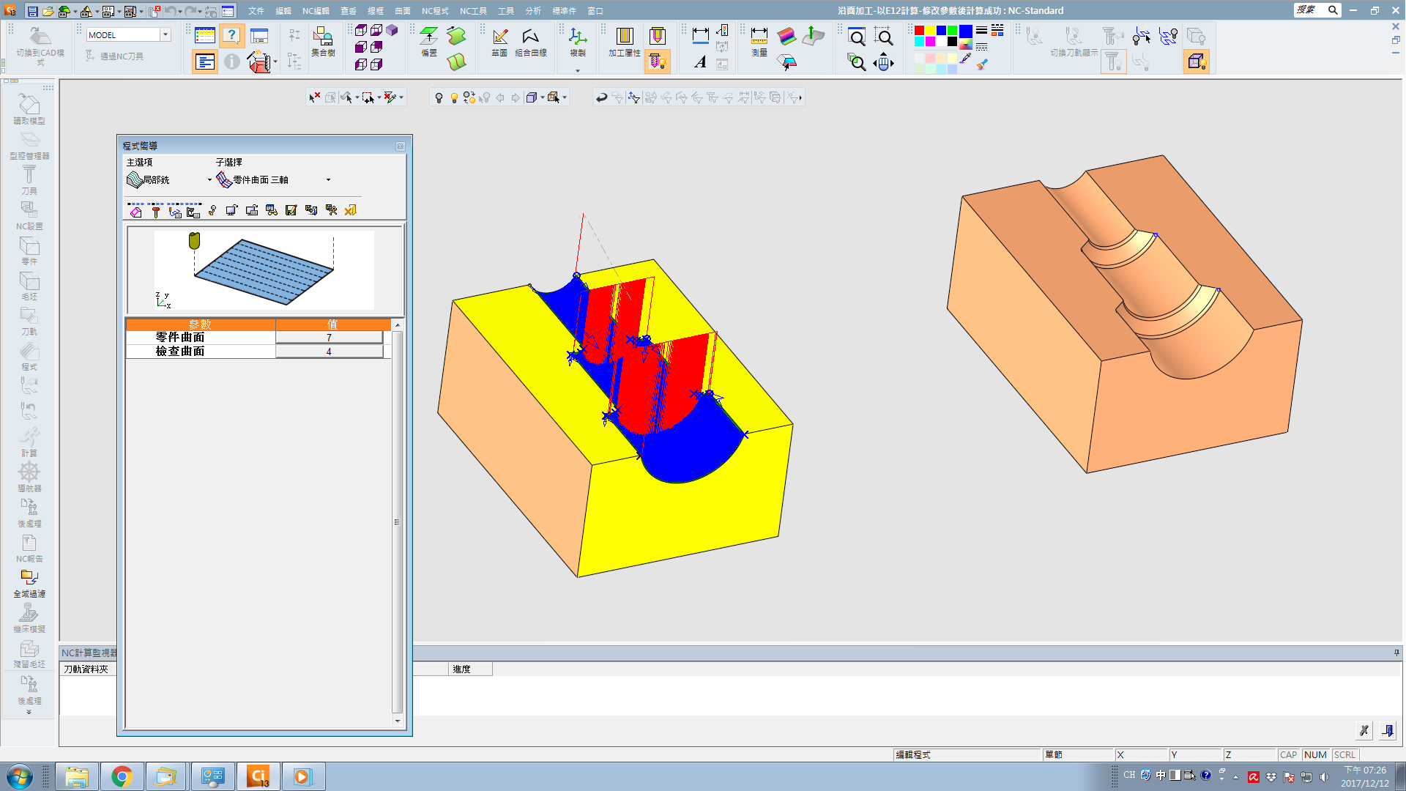Click the 刀軌資料夾 column header
Screen dimensions: 1406x791
click(x=86, y=669)
